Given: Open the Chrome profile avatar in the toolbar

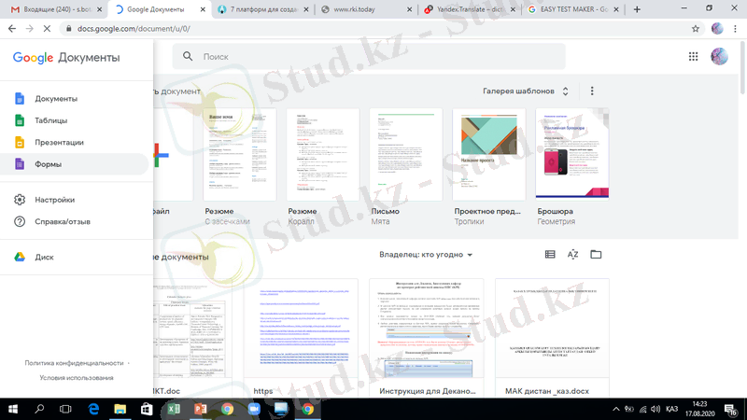Looking at the screenshot, I should (717, 29).
